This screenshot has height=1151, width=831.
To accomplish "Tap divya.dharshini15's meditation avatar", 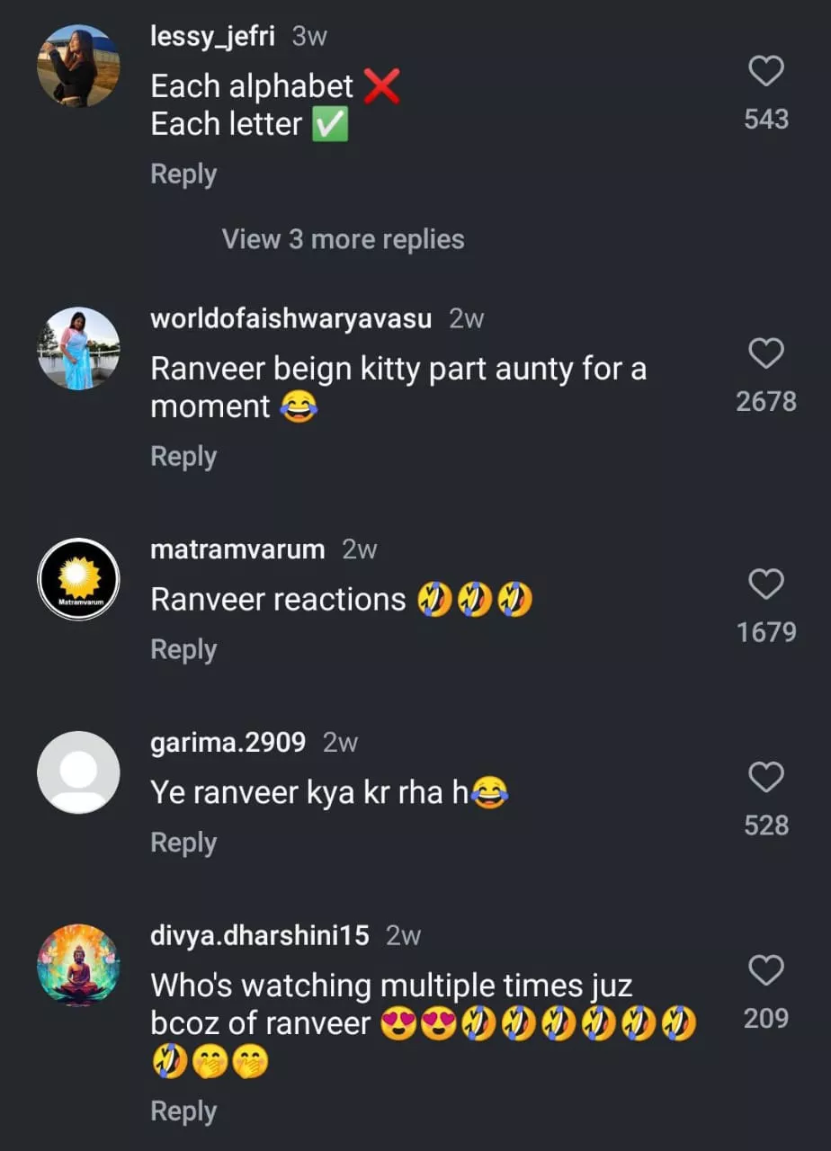I will point(78,965).
